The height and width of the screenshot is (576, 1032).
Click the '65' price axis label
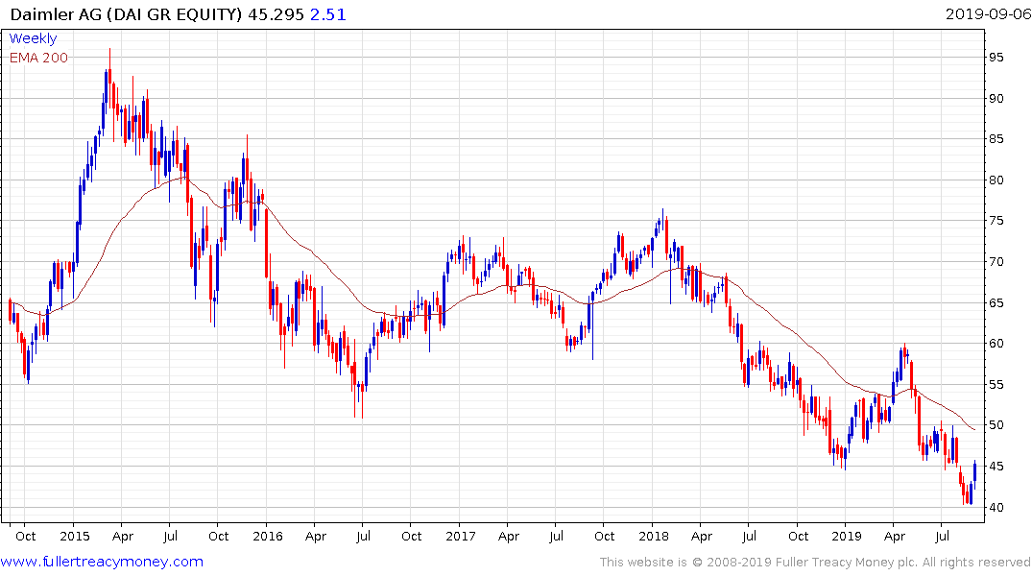[x=996, y=303]
